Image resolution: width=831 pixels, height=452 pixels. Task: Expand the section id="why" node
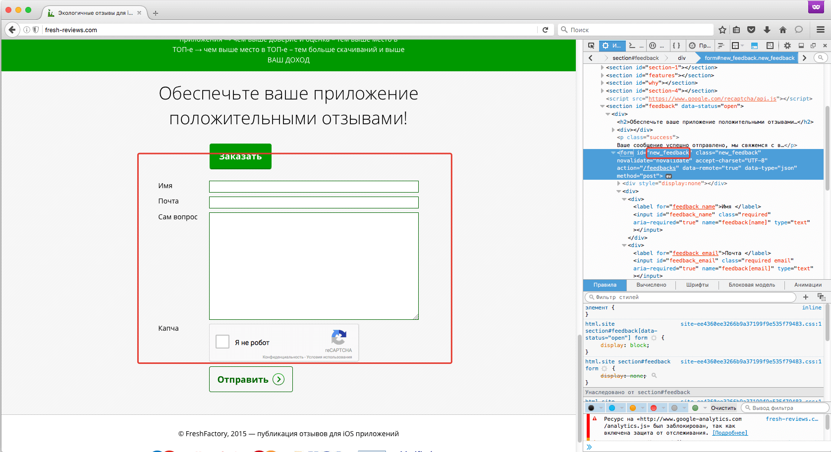(x=603, y=83)
